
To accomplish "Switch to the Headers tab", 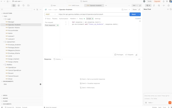I will coord(74,19).
